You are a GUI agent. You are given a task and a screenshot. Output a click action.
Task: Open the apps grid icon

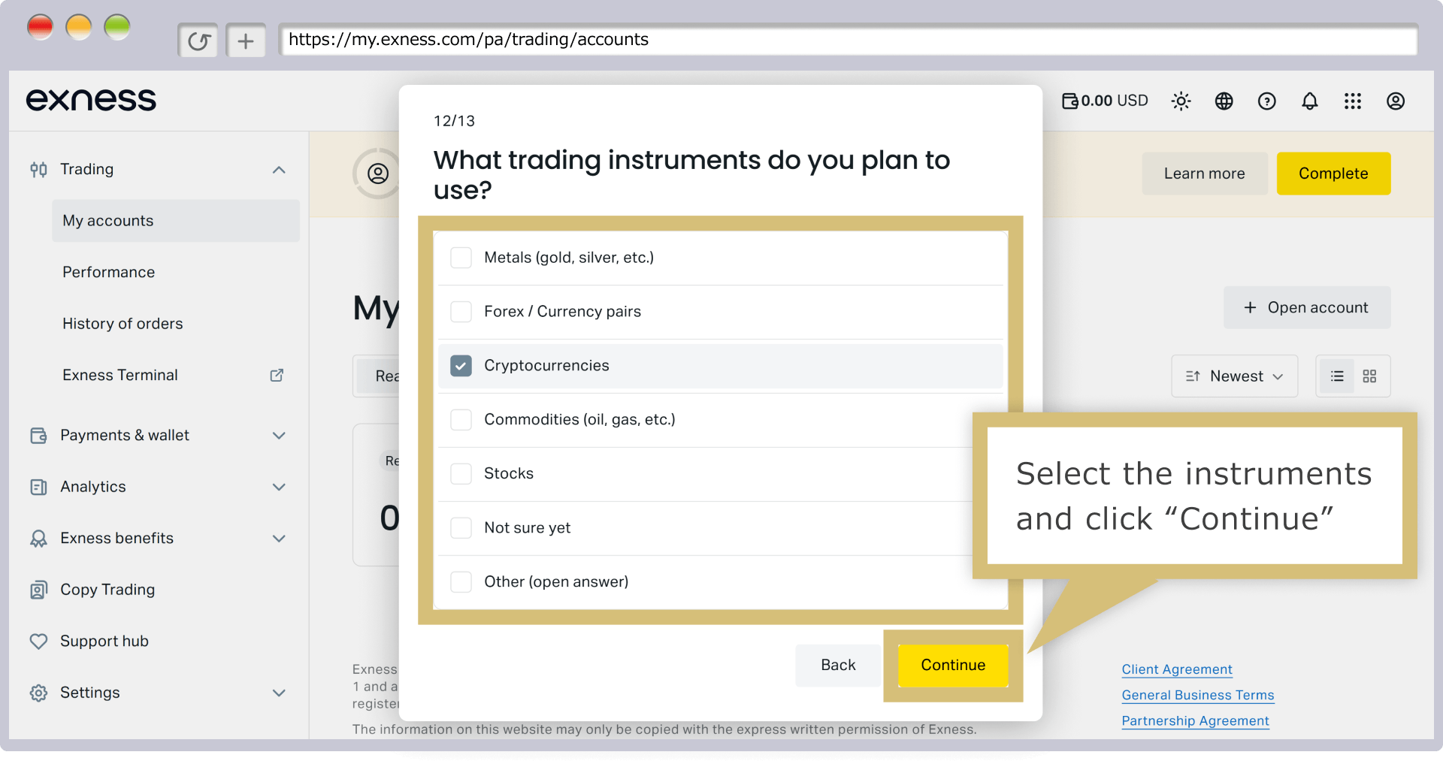(x=1352, y=101)
